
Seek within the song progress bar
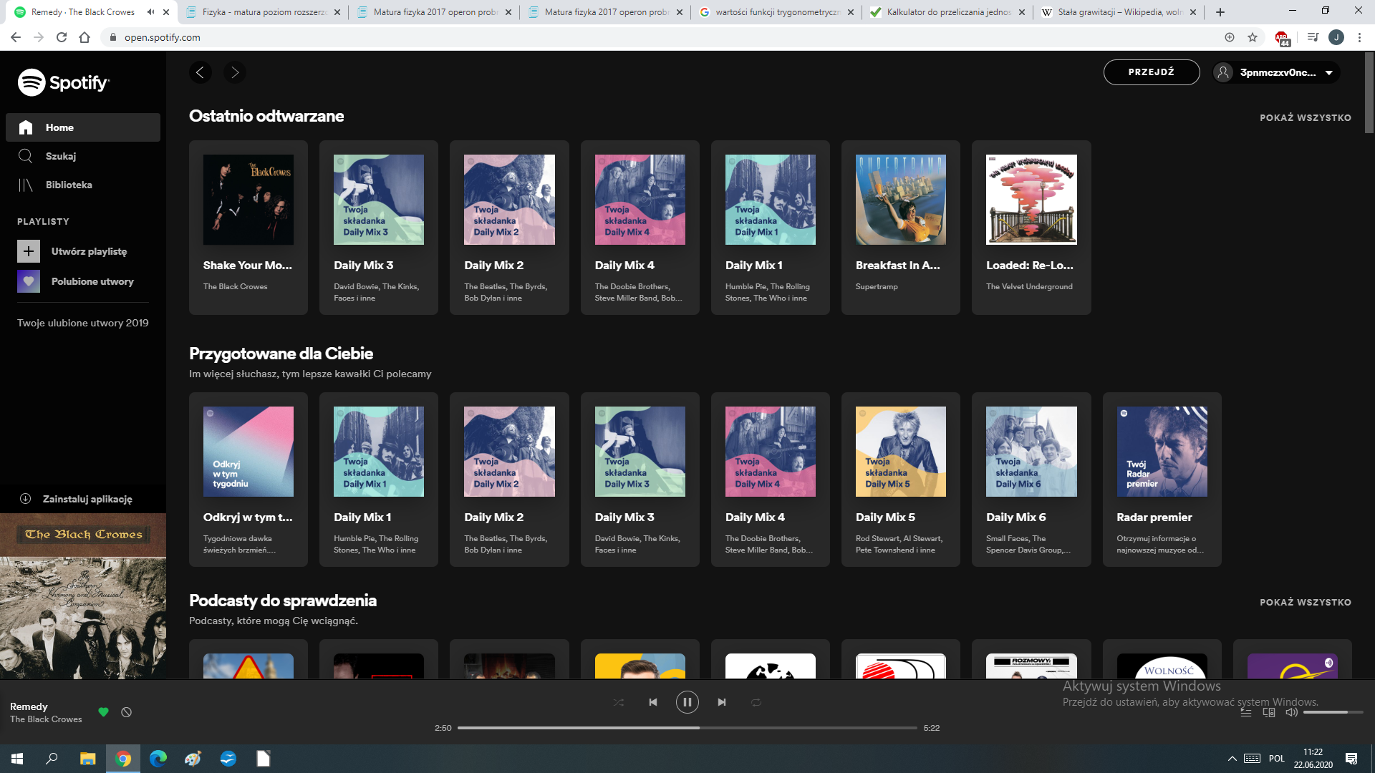click(687, 728)
